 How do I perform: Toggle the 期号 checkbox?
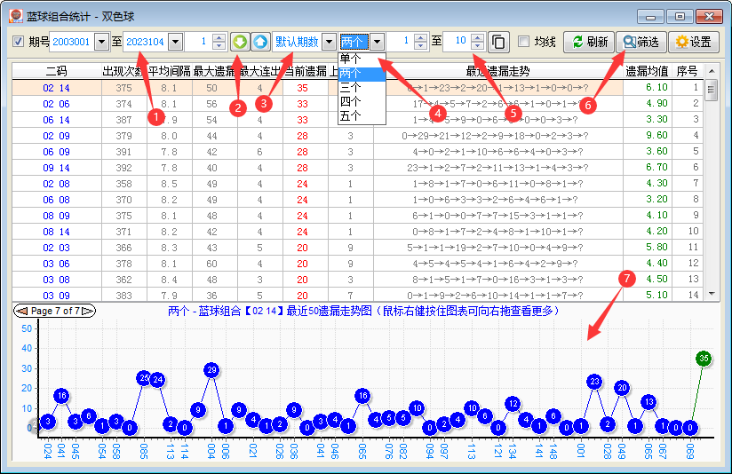[x=19, y=42]
